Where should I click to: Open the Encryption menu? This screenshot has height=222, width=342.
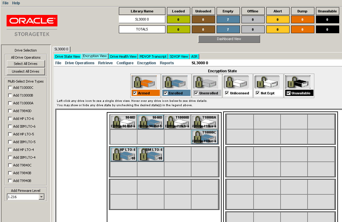coord(146,63)
